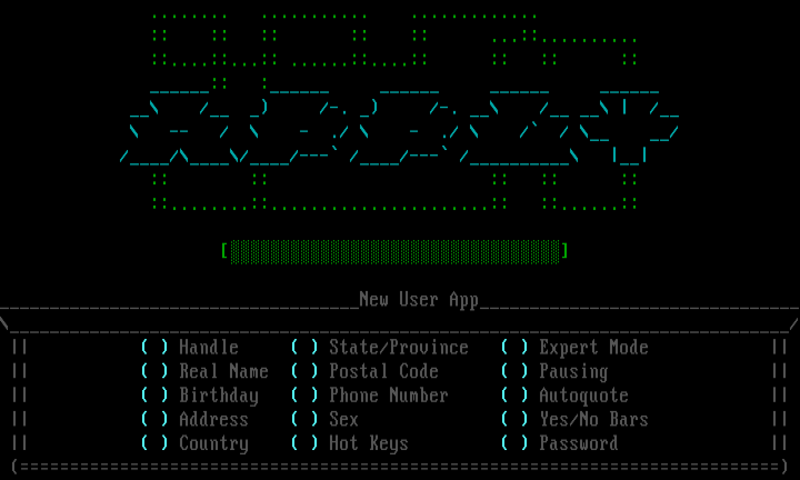
Task: Mark the Birthday checkbox
Action: pos(154,395)
